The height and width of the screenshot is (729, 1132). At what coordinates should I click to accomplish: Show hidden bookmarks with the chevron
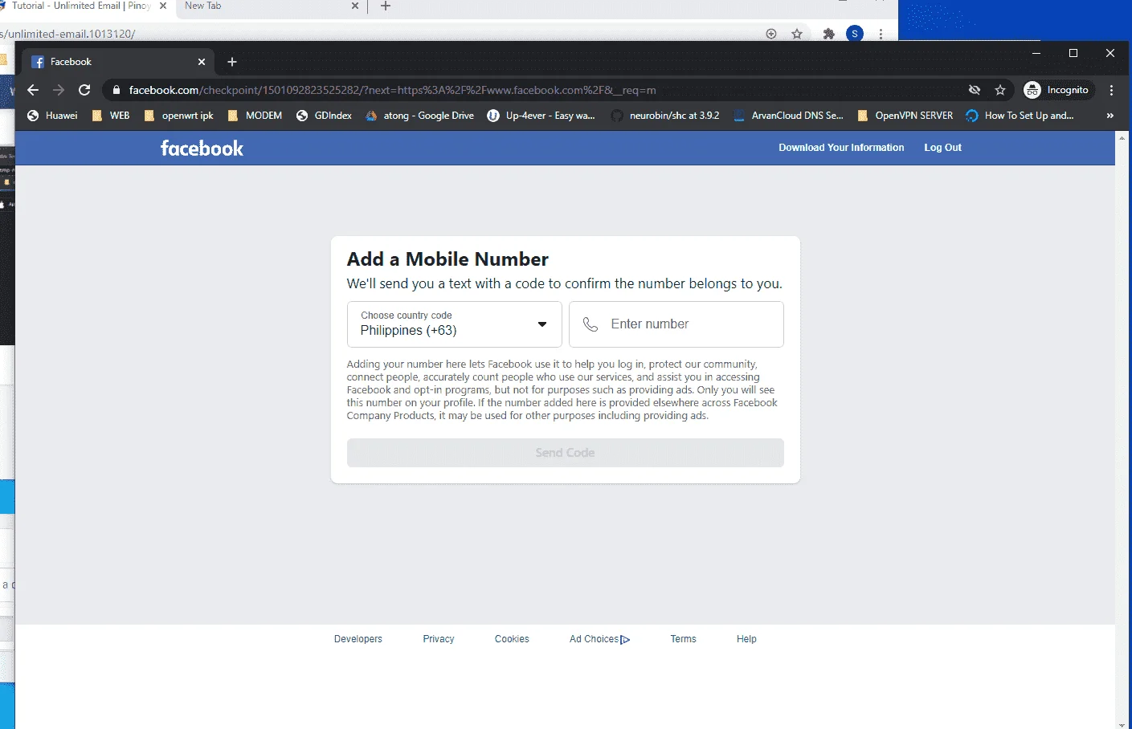[1110, 116]
